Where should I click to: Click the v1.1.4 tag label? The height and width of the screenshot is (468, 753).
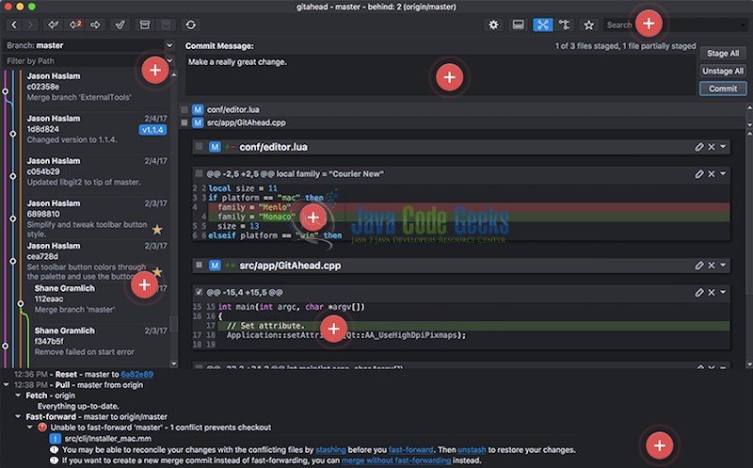point(152,130)
